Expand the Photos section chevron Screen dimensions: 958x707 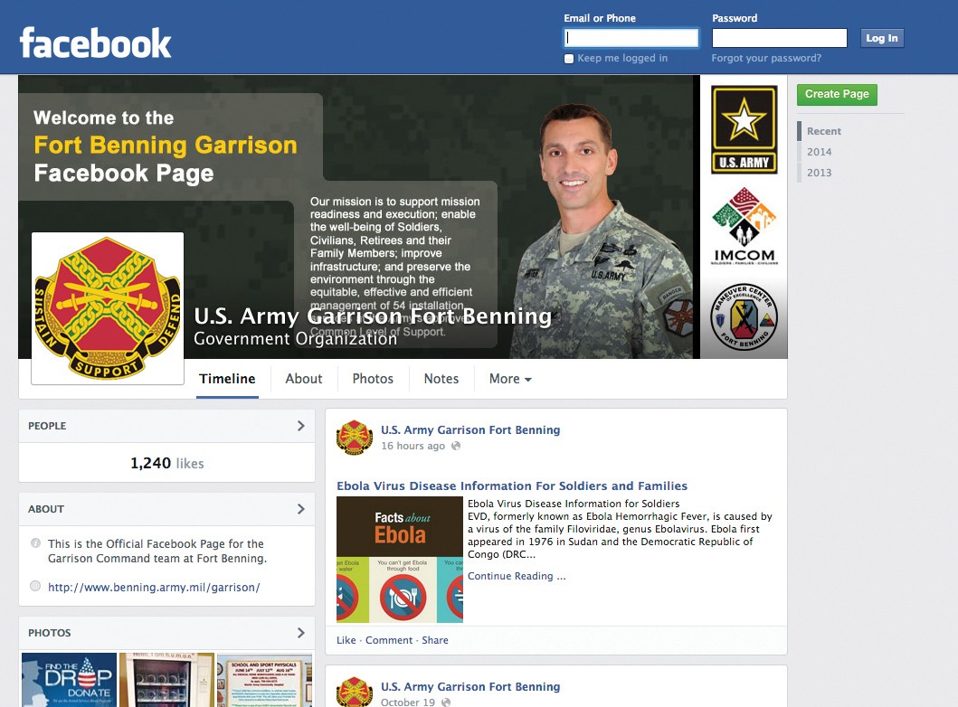[300, 633]
